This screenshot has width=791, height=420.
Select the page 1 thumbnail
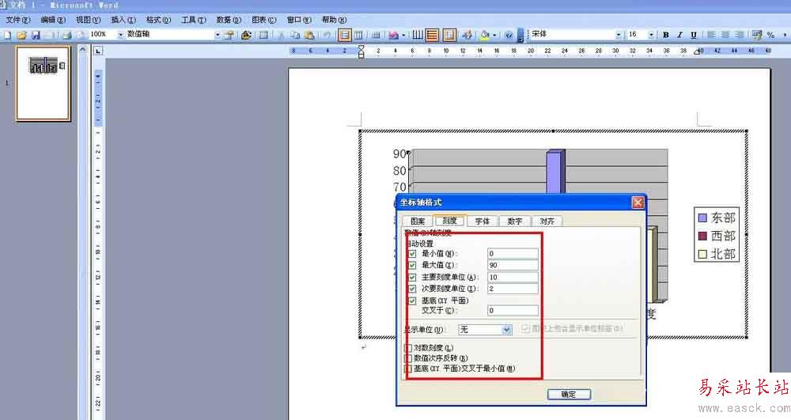click(x=44, y=84)
